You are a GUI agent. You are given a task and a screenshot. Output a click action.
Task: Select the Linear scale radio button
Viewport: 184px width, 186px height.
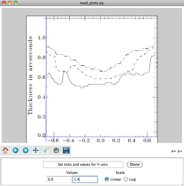107,179
